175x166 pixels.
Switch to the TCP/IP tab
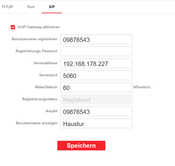click(7, 7)
